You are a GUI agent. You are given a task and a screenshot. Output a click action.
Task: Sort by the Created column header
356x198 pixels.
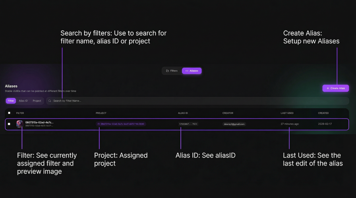click(323, 113)
